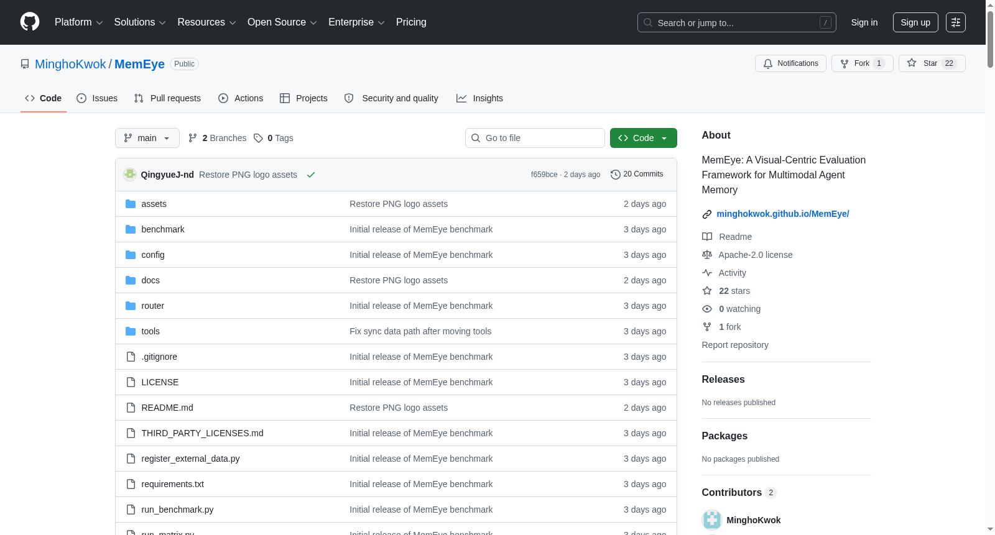Click the run_benchmark.py file icon
This screenshot has width=995, height=535.
[x=131, y=510]
